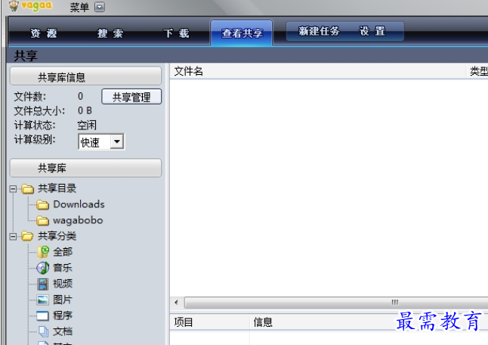This screenshot has width=488, height=345.
Task: Click the 新建任务 button
Action: click(319, 31)
